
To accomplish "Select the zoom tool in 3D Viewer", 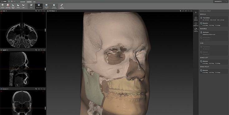I will [x=188, y=11].
